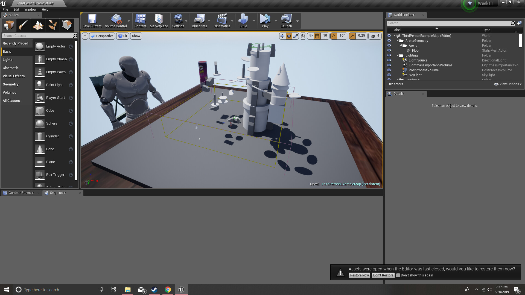Screen dimensions: 525x295
Task: Toggle world/local coordinate globe icon
Action: 303,36
